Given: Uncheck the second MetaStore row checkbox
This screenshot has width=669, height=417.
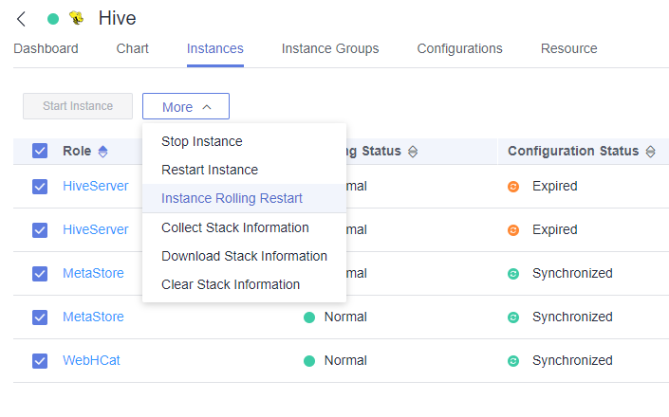Looking at the screenshot, I should 40,317.
